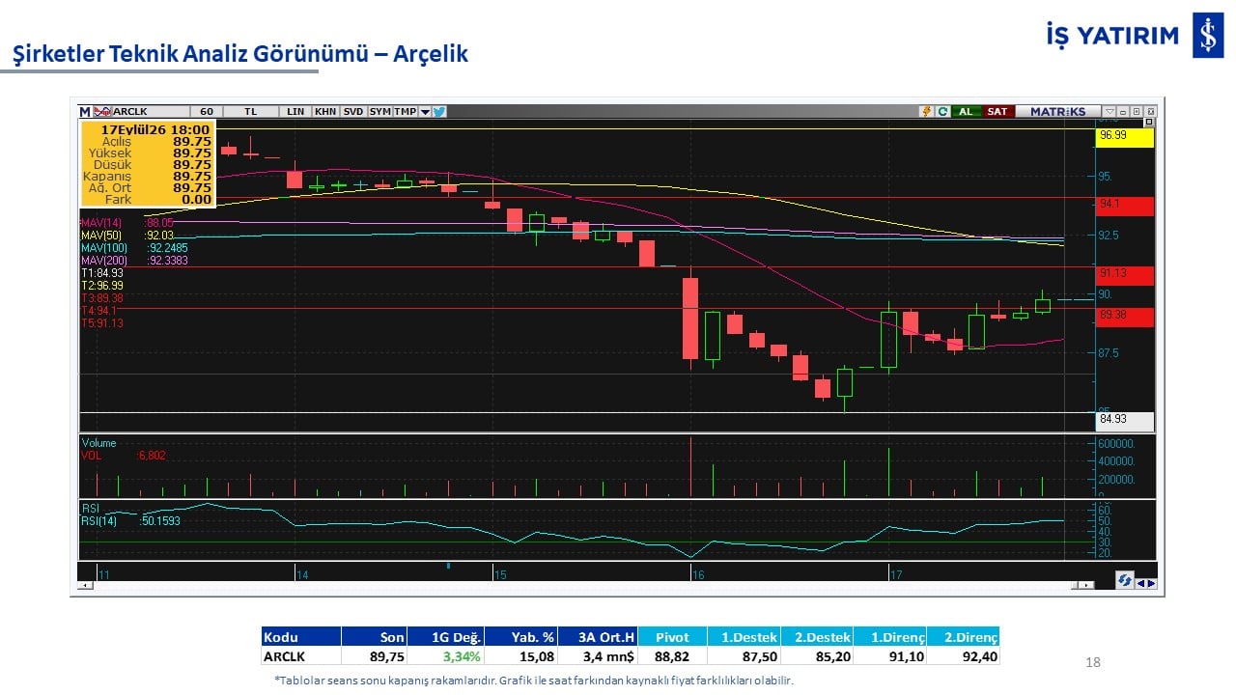Open the 60 period selector

coord(207,112)
